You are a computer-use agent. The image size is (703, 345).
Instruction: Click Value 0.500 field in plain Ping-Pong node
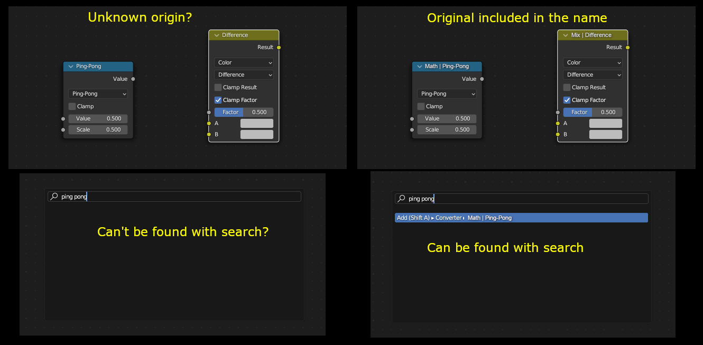point(98,119)
